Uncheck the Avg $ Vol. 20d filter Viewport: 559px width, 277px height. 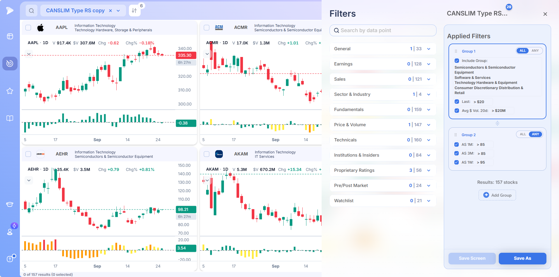coord(457,110)
